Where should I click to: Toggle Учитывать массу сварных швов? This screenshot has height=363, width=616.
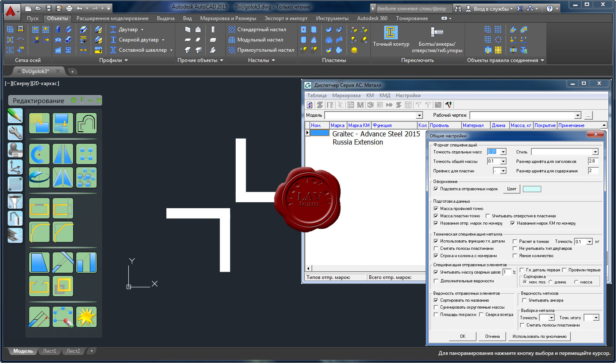(436, 272)
